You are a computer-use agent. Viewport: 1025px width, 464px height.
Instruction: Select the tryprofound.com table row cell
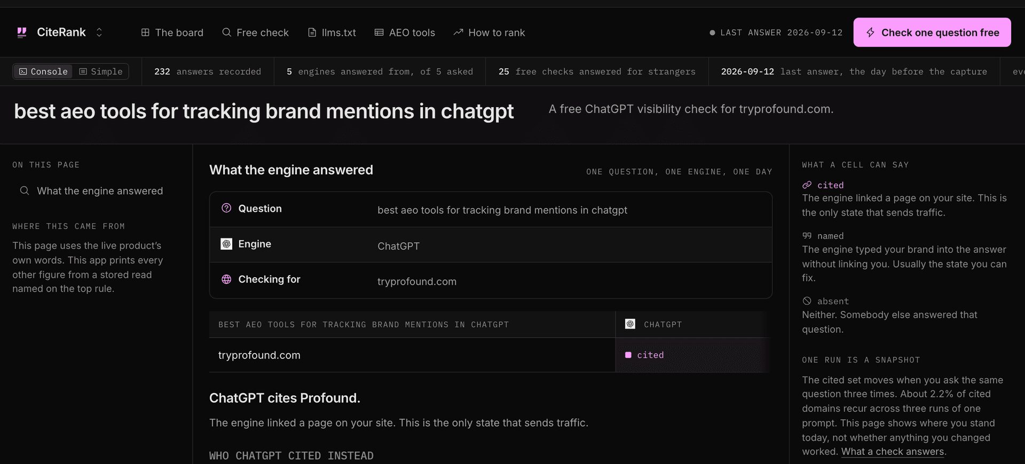(412, 355)
